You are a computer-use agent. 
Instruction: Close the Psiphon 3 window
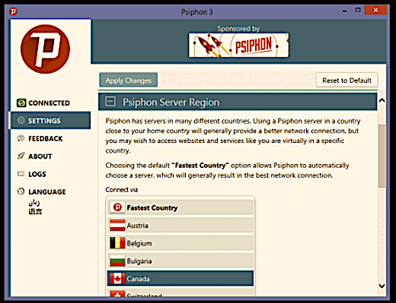[375, 10]
